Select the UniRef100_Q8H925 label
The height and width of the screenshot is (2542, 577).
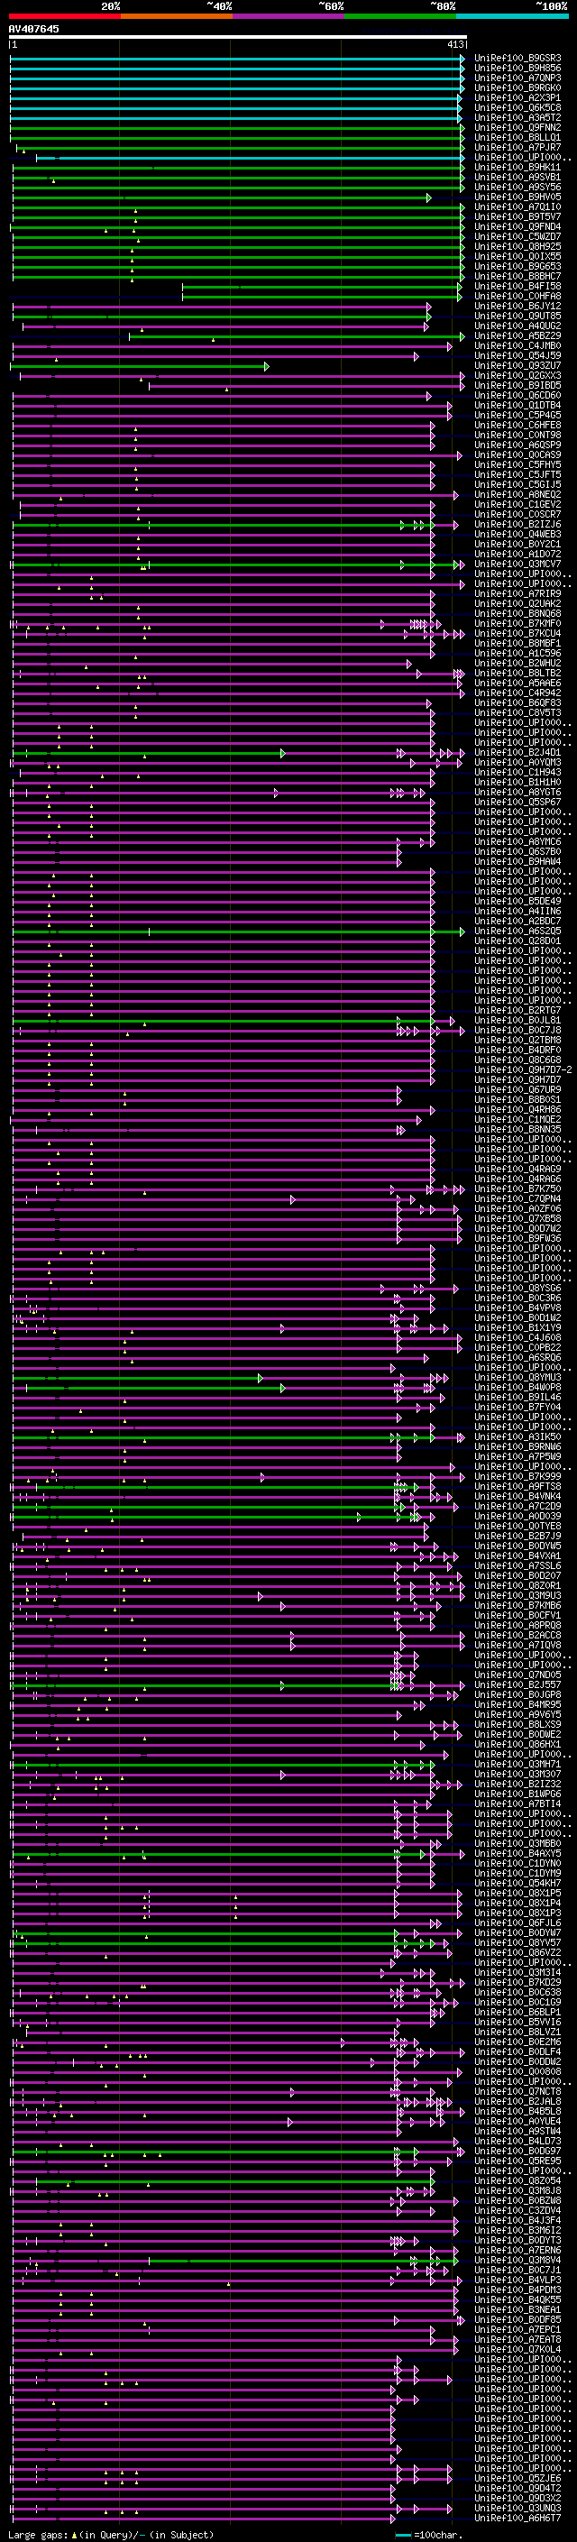click(517, 247)
